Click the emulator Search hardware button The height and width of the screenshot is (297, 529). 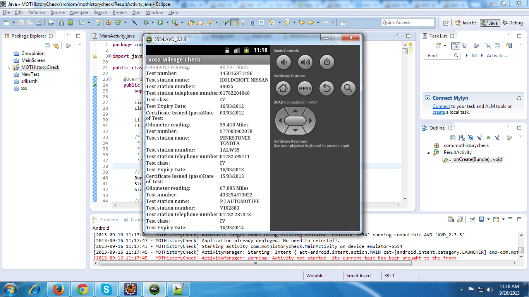click(348, 89)
